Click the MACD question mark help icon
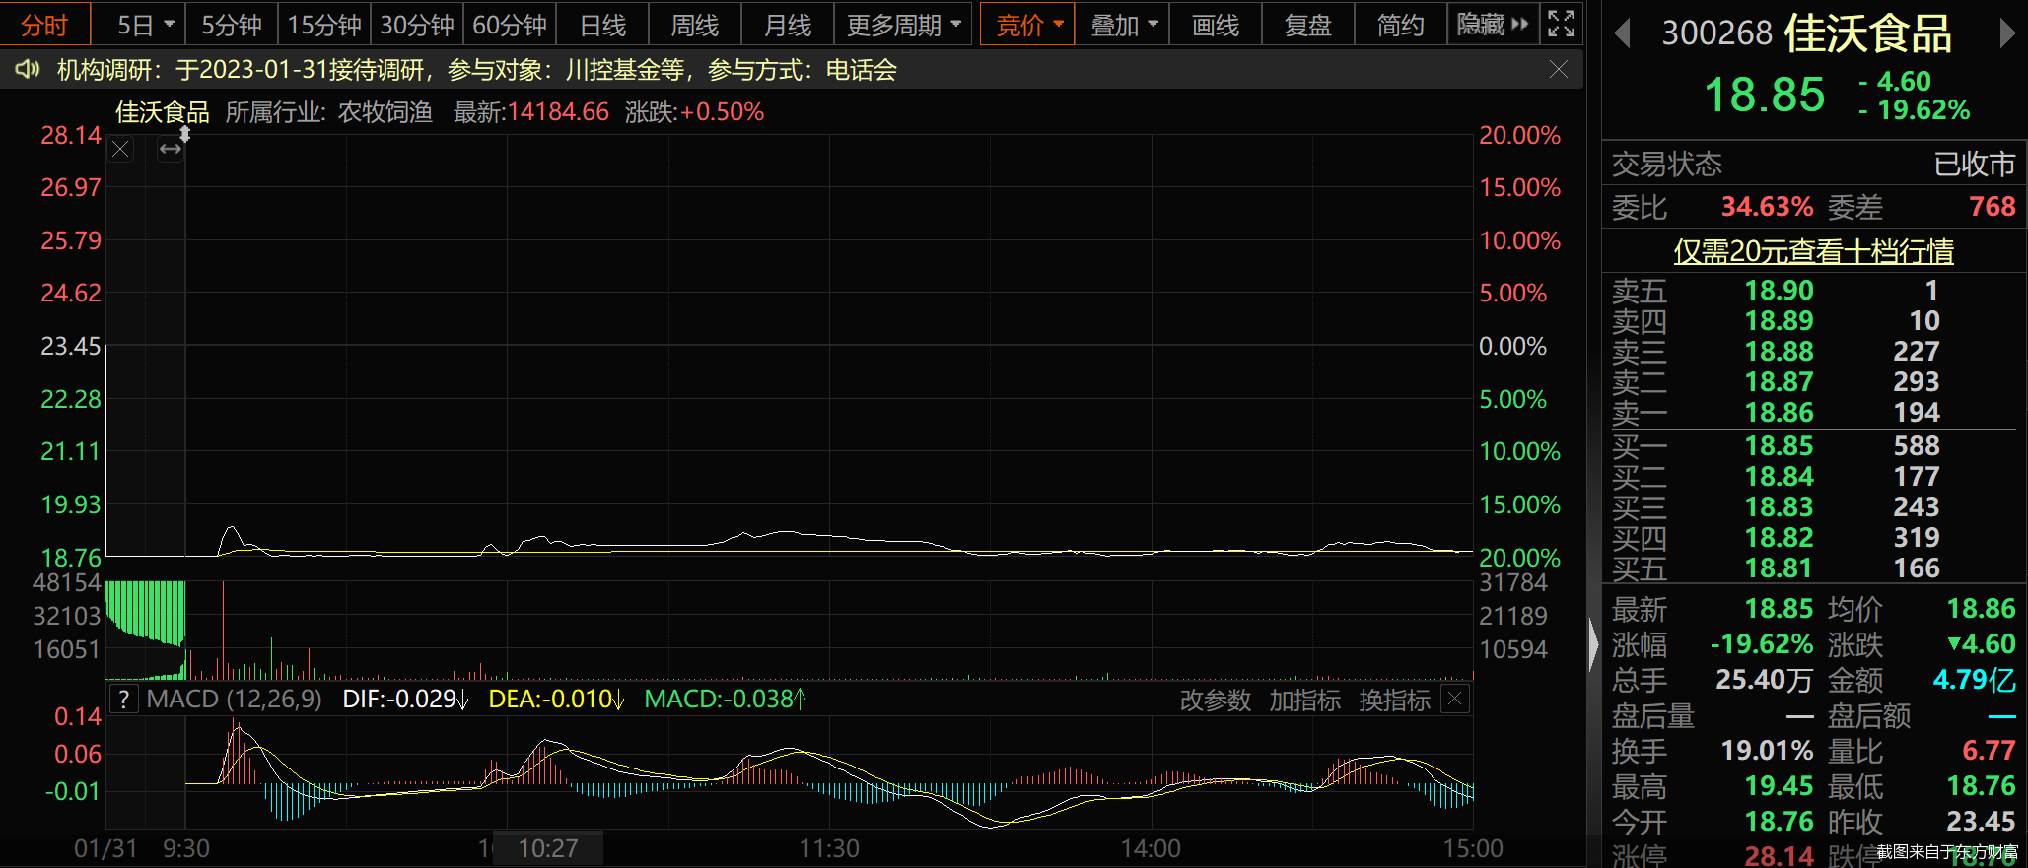This screenshot has width=2028, height=868. pos(123,700)
